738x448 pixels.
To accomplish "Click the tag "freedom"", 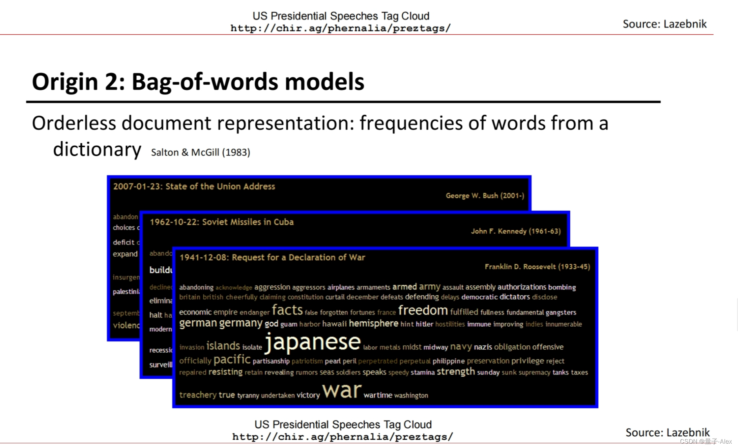I will 423,311.
